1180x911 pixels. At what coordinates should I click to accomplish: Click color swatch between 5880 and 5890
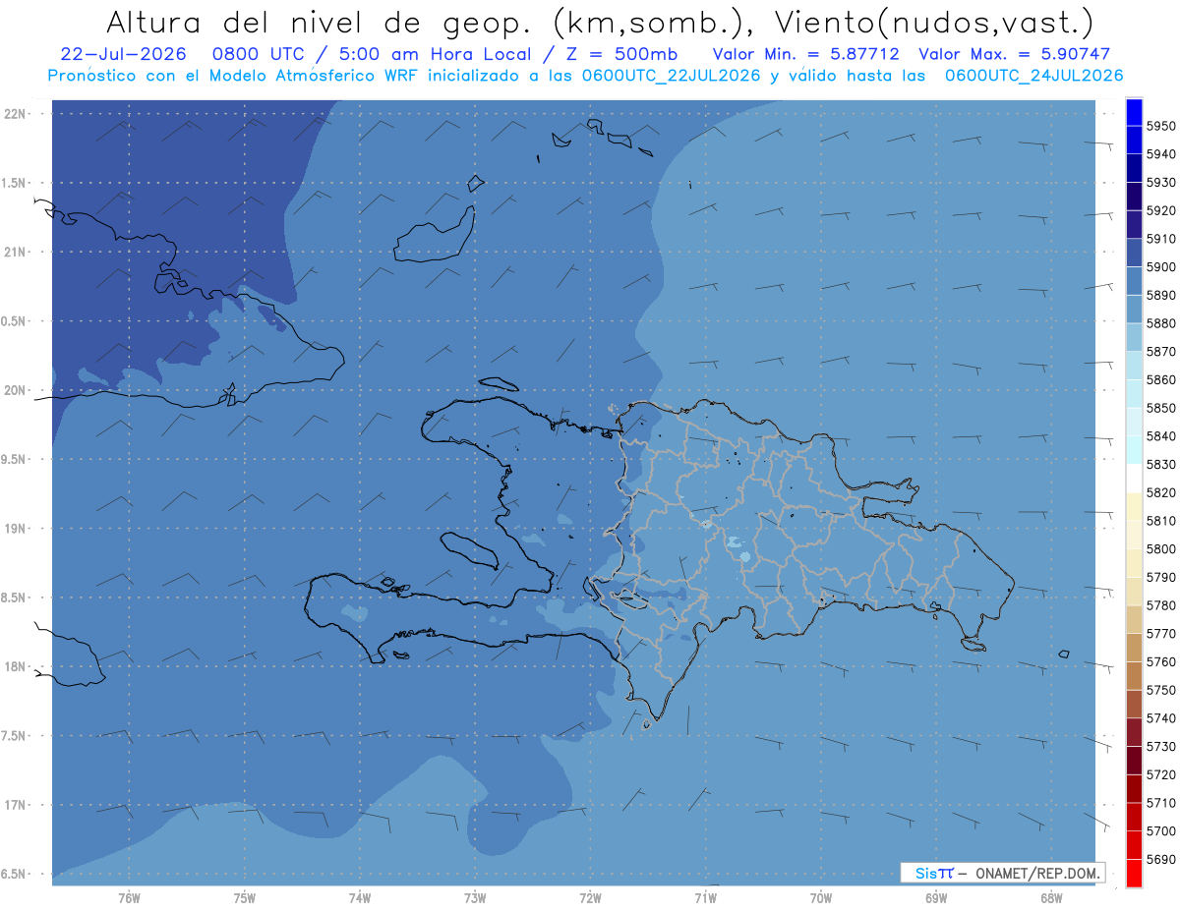click(x=1134, y=309)
